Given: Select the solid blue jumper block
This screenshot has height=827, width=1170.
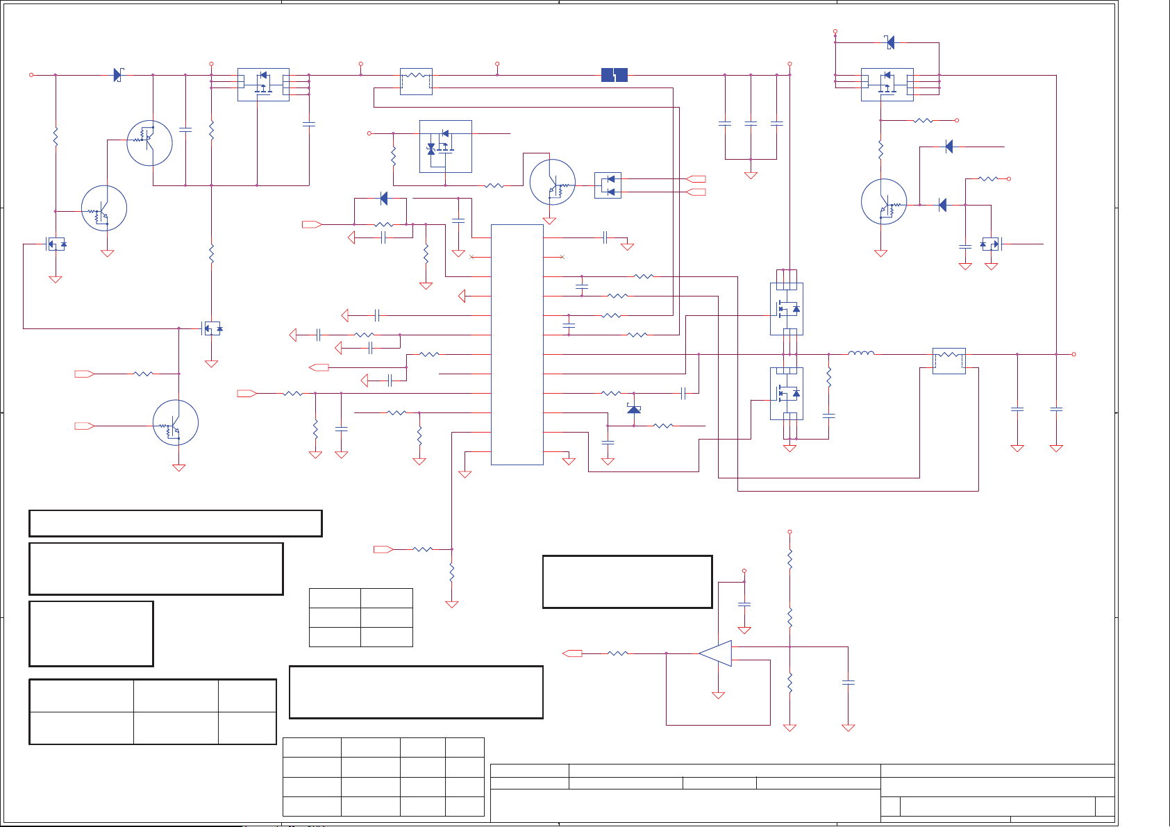Looking at the screenshot, I should (x=614, y=75).
